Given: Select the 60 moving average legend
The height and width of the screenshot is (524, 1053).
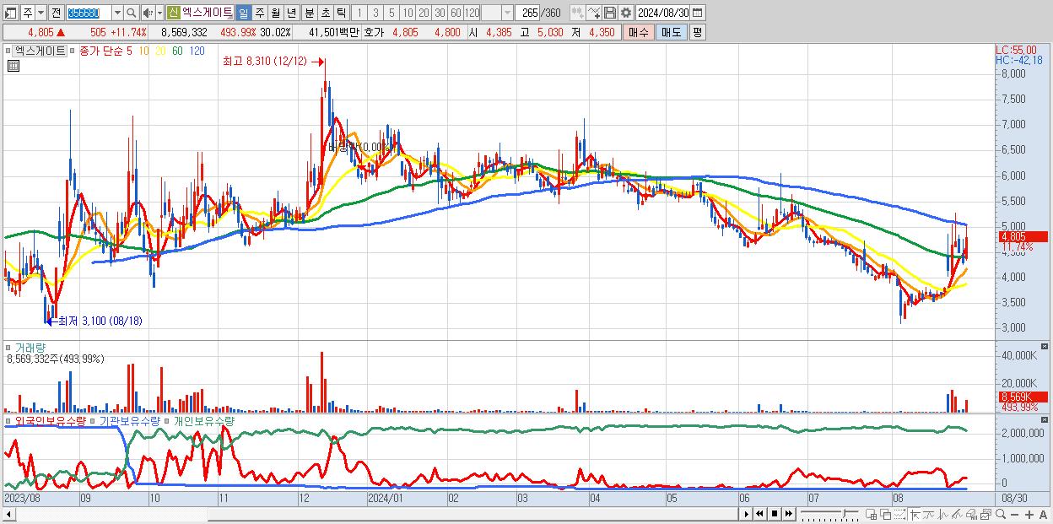Looking at the screenshot, I should [177, 51].
